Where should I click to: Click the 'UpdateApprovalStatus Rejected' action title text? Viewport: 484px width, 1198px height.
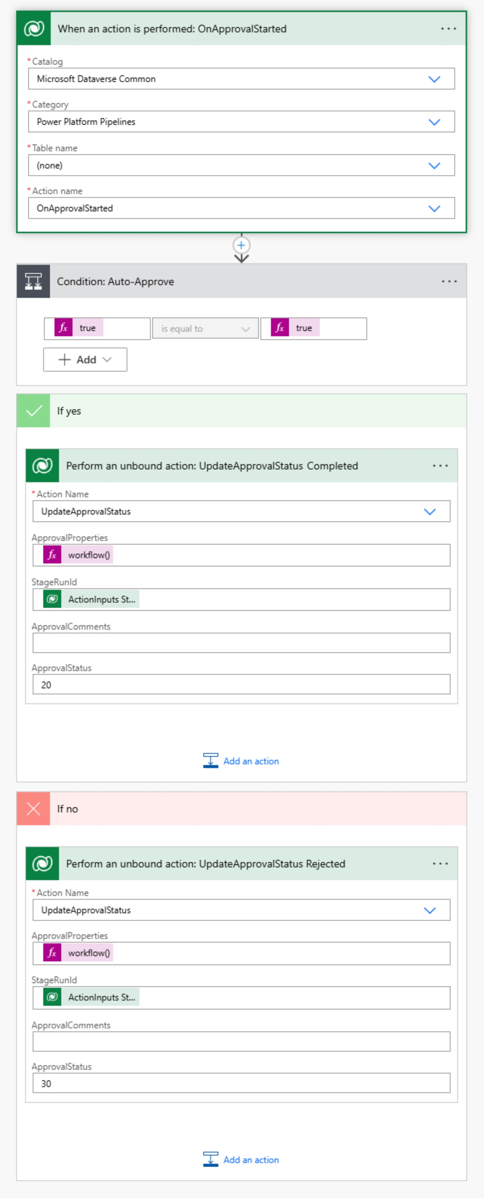coord(205,864)
